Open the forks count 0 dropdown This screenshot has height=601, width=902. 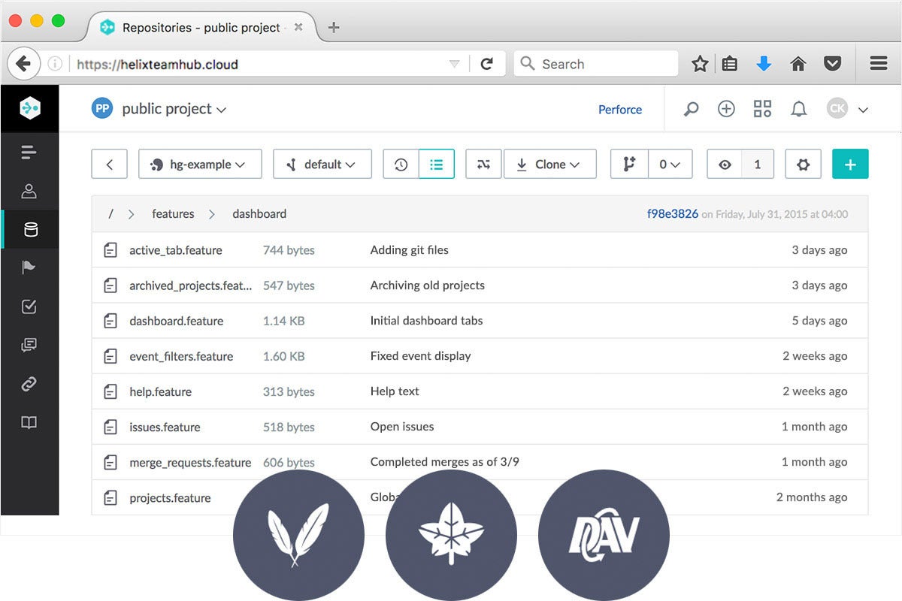point(670,165)
